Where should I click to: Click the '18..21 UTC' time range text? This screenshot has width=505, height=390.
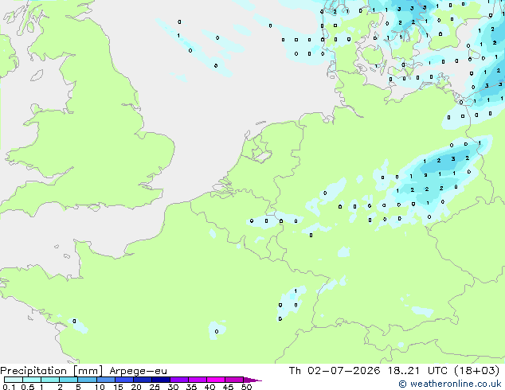tap(417, 371)
